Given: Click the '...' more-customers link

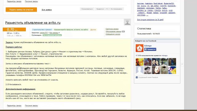Looking at the screenshot, I should [147, 15].
